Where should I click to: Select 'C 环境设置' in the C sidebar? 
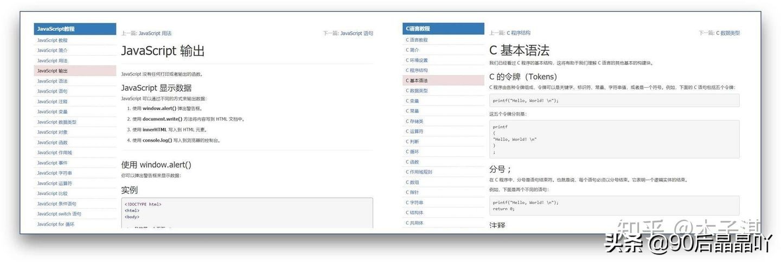417,60
